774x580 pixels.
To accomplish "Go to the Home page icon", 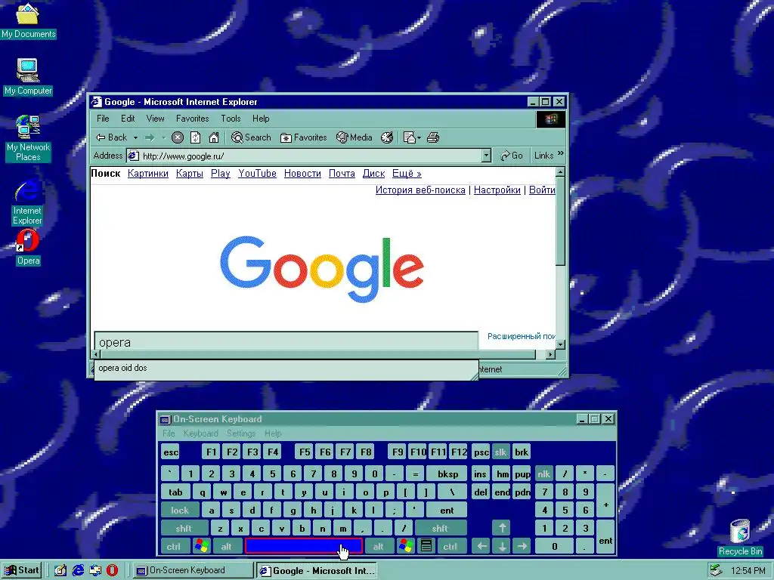I will pos(213,137).
